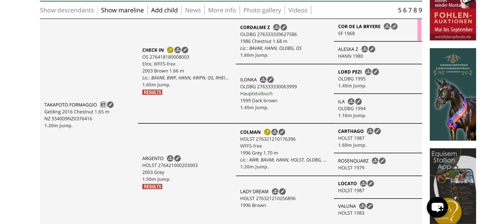489x224 pixels.
Task: Click the pedigree tree icon for Argento
Action: (170, 158)
